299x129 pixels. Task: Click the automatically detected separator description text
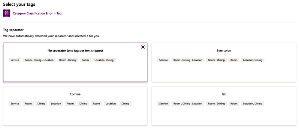[x=51, y=36]
